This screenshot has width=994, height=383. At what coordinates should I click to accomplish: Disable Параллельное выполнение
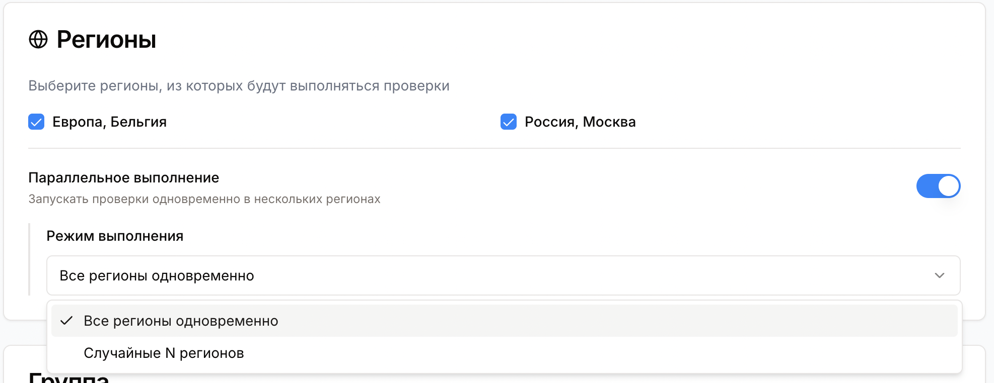click(938, 186)
